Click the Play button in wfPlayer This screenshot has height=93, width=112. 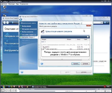[2, 90]
